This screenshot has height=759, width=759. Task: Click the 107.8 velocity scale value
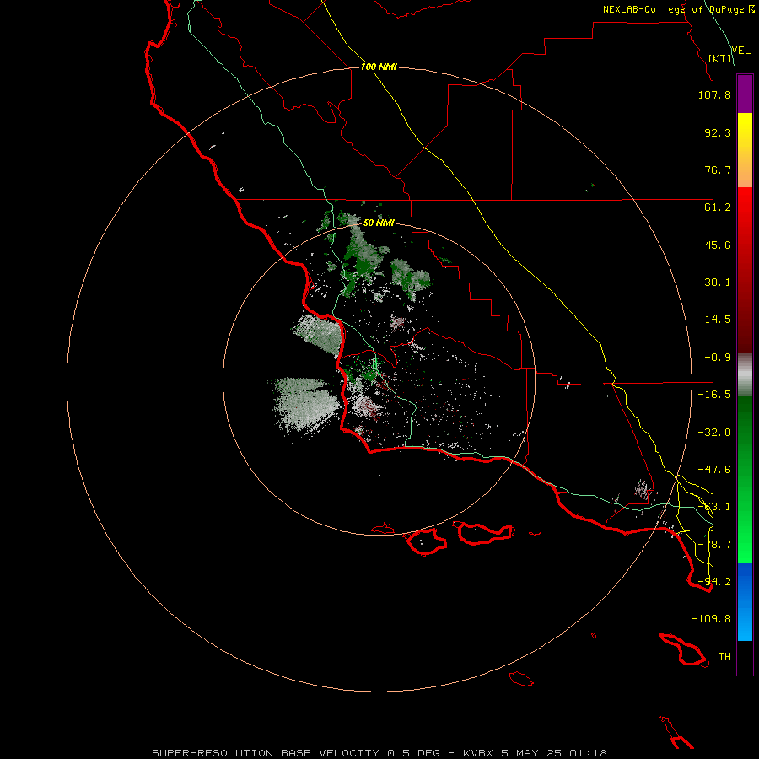click(714, 94)
